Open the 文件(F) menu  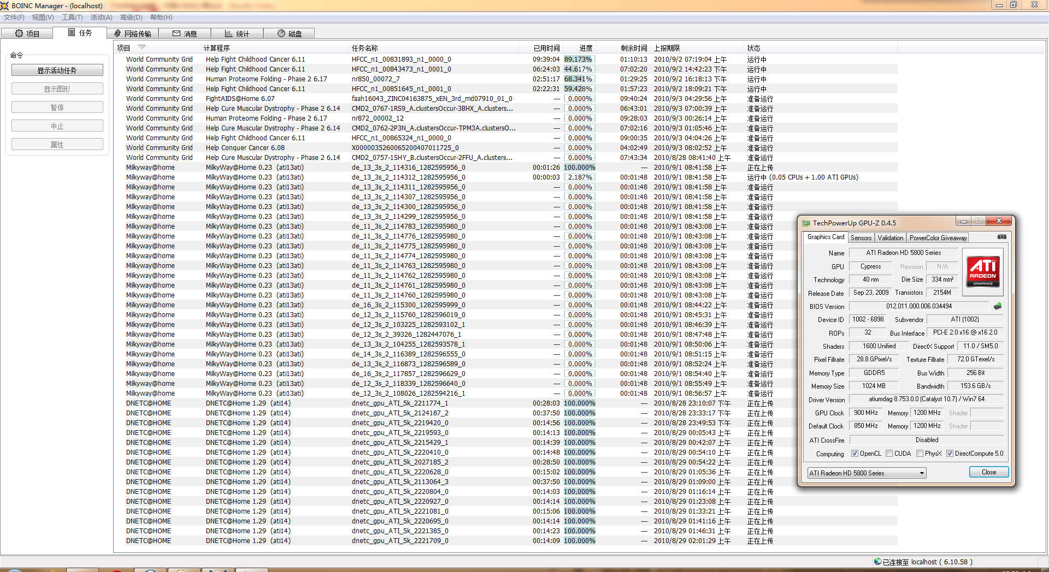click(14, 17)
